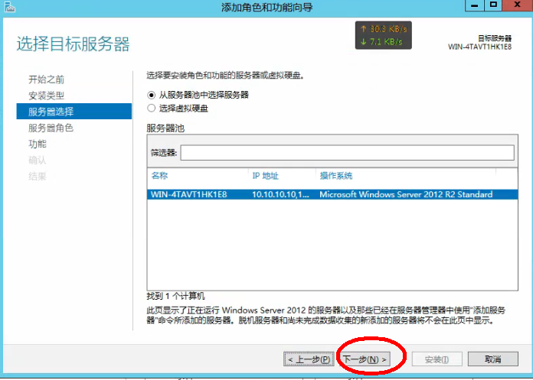Jump to the 服务器角色 step

point(51,128)
